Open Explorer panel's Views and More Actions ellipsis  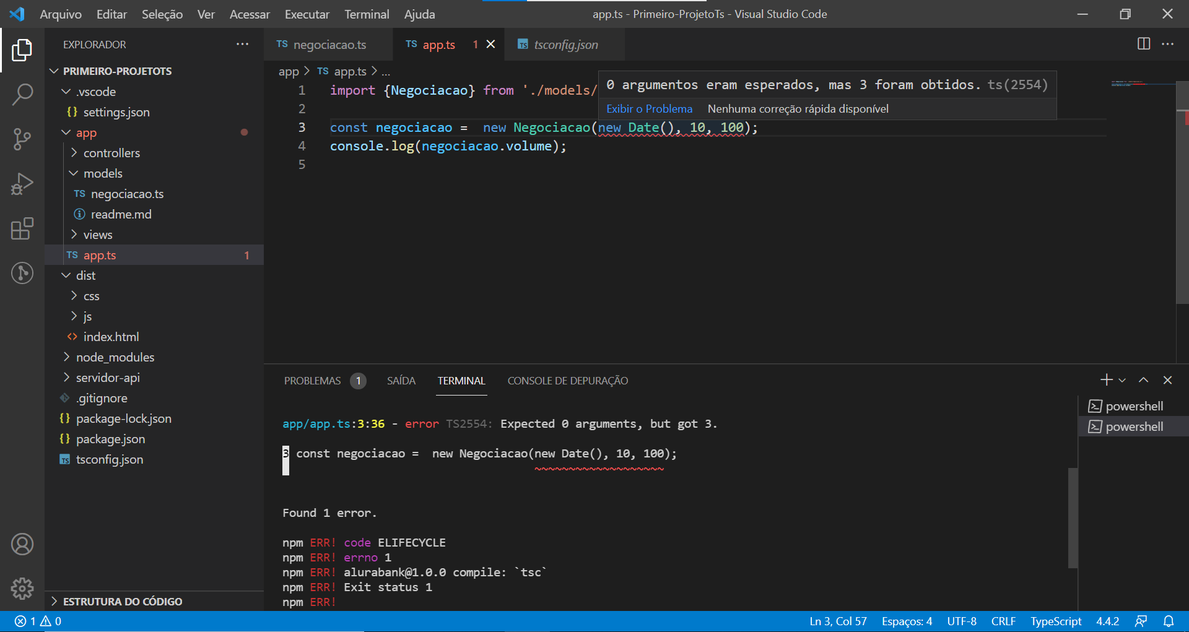242,44
